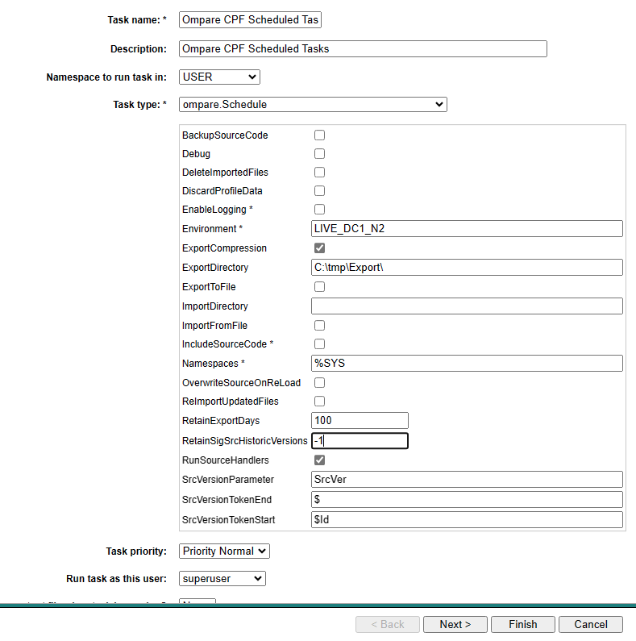Click the ExportDirectory input field
Image resolution: width=636 pixels, height=641 pixels.
pos(467,268)
